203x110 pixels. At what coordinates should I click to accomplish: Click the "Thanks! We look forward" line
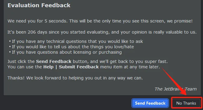tap(75, 78)
